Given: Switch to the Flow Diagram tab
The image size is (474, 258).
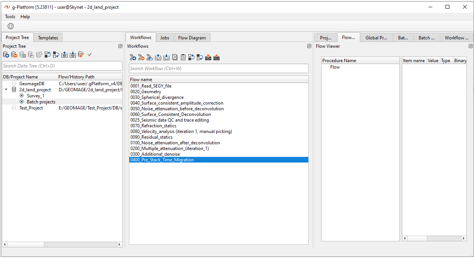Looking at the screenshot, I should point(192,38).
